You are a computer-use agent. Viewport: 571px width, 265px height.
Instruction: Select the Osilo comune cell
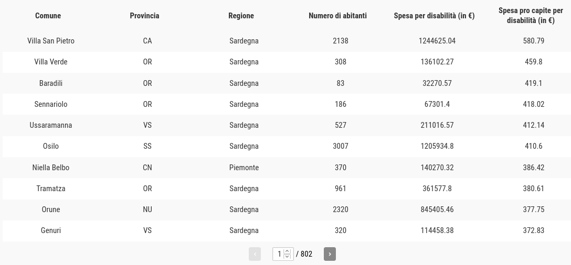point(50,146)
